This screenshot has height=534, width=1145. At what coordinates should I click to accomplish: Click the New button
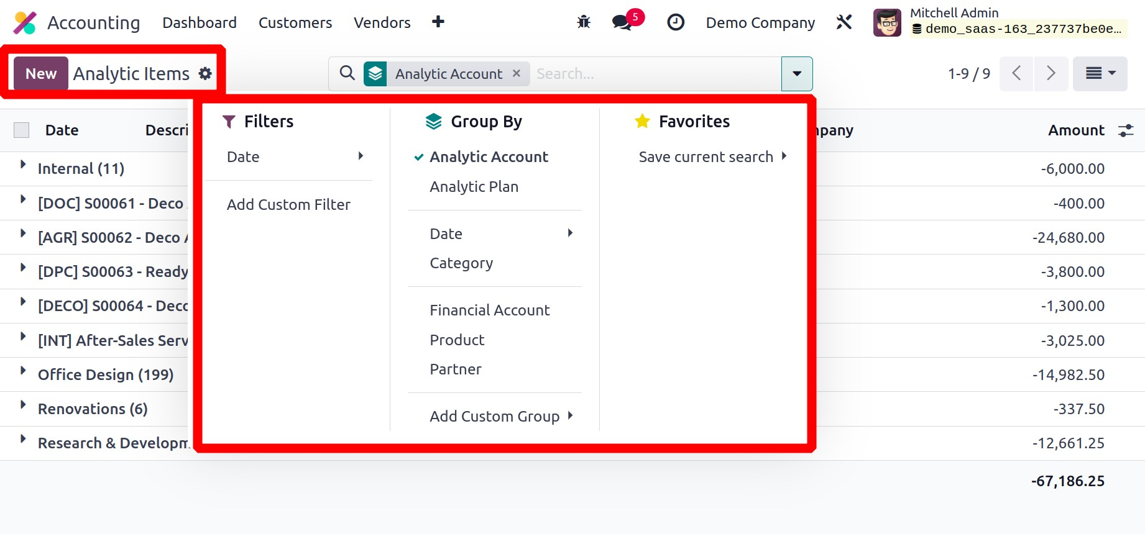pyautogui.click(x=41, y=74)
